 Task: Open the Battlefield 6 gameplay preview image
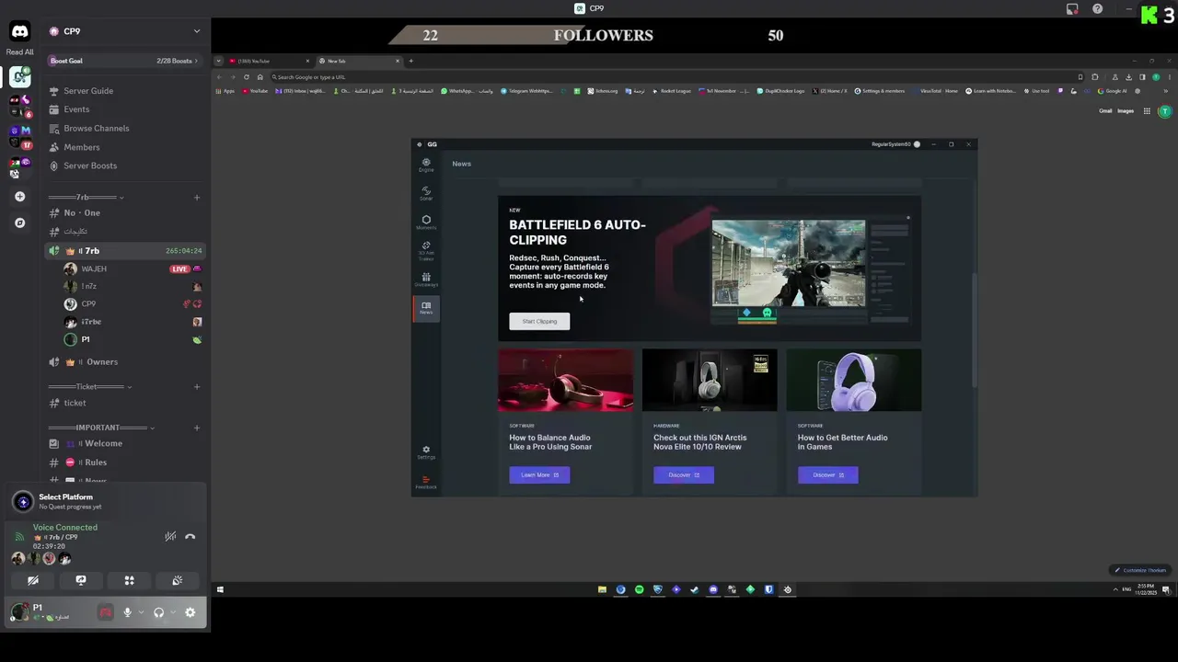pyautogui.click(x=789, y=263)
